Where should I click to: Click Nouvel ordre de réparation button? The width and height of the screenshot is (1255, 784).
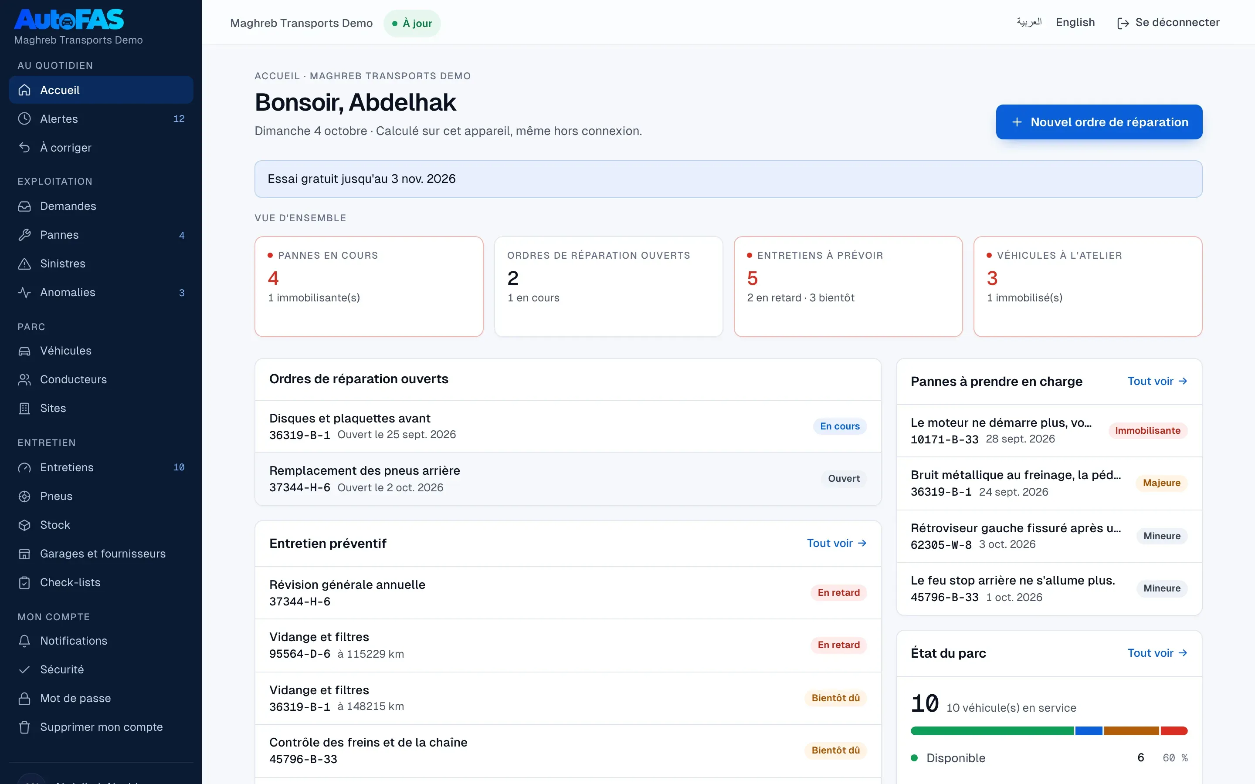(x=1099, y=122)
